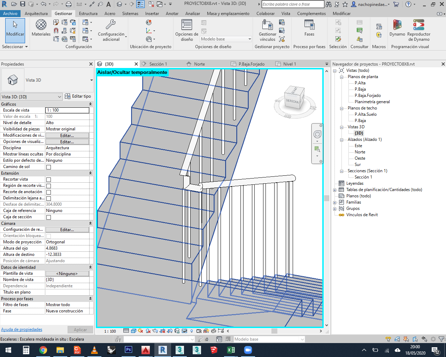Click the Editar tipo button

click(77, 97)
